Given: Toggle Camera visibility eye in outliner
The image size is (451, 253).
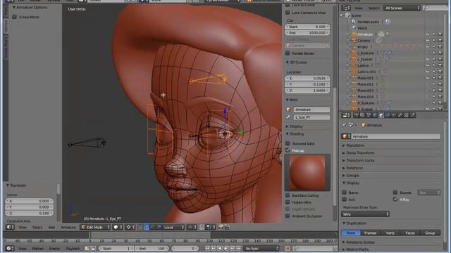Looking at the screenshot, I should click(x=428, y=41).
